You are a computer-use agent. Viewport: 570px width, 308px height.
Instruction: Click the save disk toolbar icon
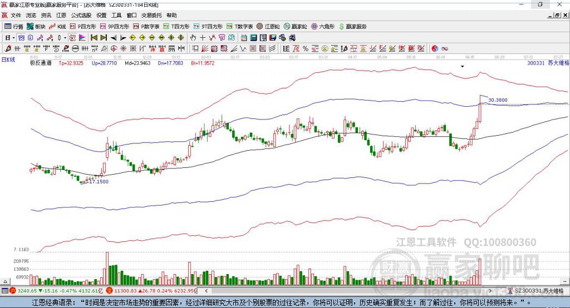pos(273,38)
